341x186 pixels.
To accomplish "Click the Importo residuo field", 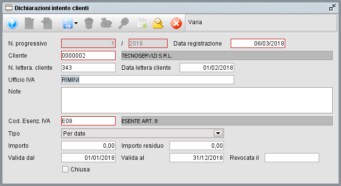I will (x=197, y=145).
